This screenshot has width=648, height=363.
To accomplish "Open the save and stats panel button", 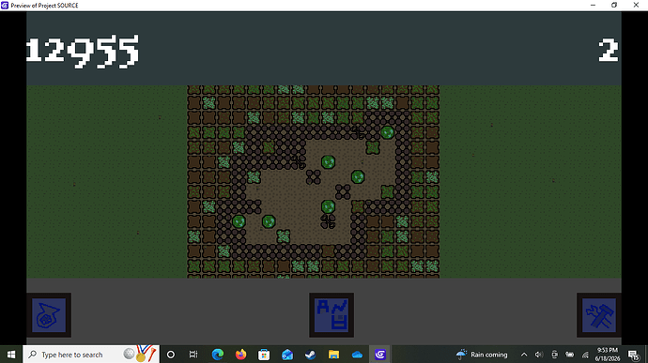I will (332, 315).
